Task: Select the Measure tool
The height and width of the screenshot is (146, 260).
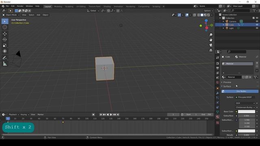Action: click(x=5, y=64)
